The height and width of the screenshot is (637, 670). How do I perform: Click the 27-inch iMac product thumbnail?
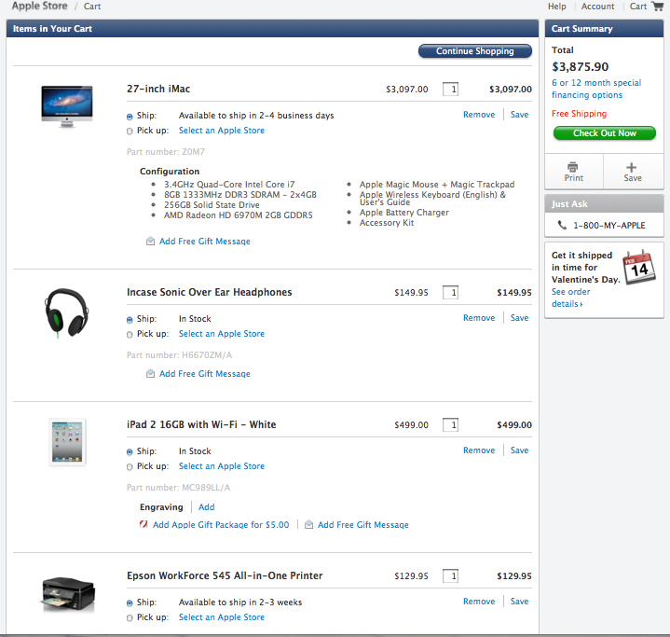pyautogui.click(x=67, y=106)
